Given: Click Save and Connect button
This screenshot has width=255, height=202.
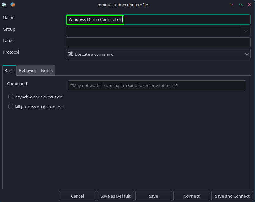Looking at the screenshot, I should pos(232,196).
